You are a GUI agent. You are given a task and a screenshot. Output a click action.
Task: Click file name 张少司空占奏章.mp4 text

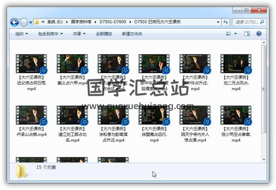coord(236,135)
